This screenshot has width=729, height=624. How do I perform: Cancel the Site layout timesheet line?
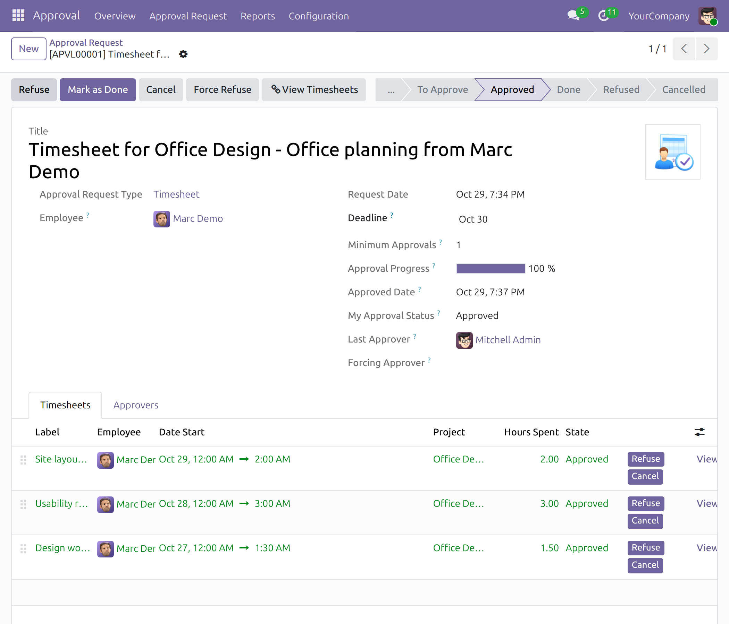(645, 476)
